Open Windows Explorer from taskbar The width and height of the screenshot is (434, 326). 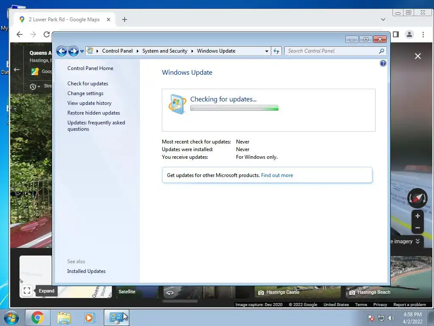click(64, 318)
